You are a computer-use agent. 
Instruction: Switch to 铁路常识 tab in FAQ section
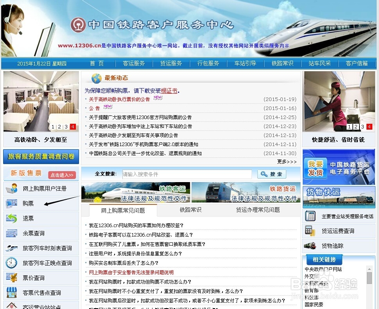click(190, 210)
